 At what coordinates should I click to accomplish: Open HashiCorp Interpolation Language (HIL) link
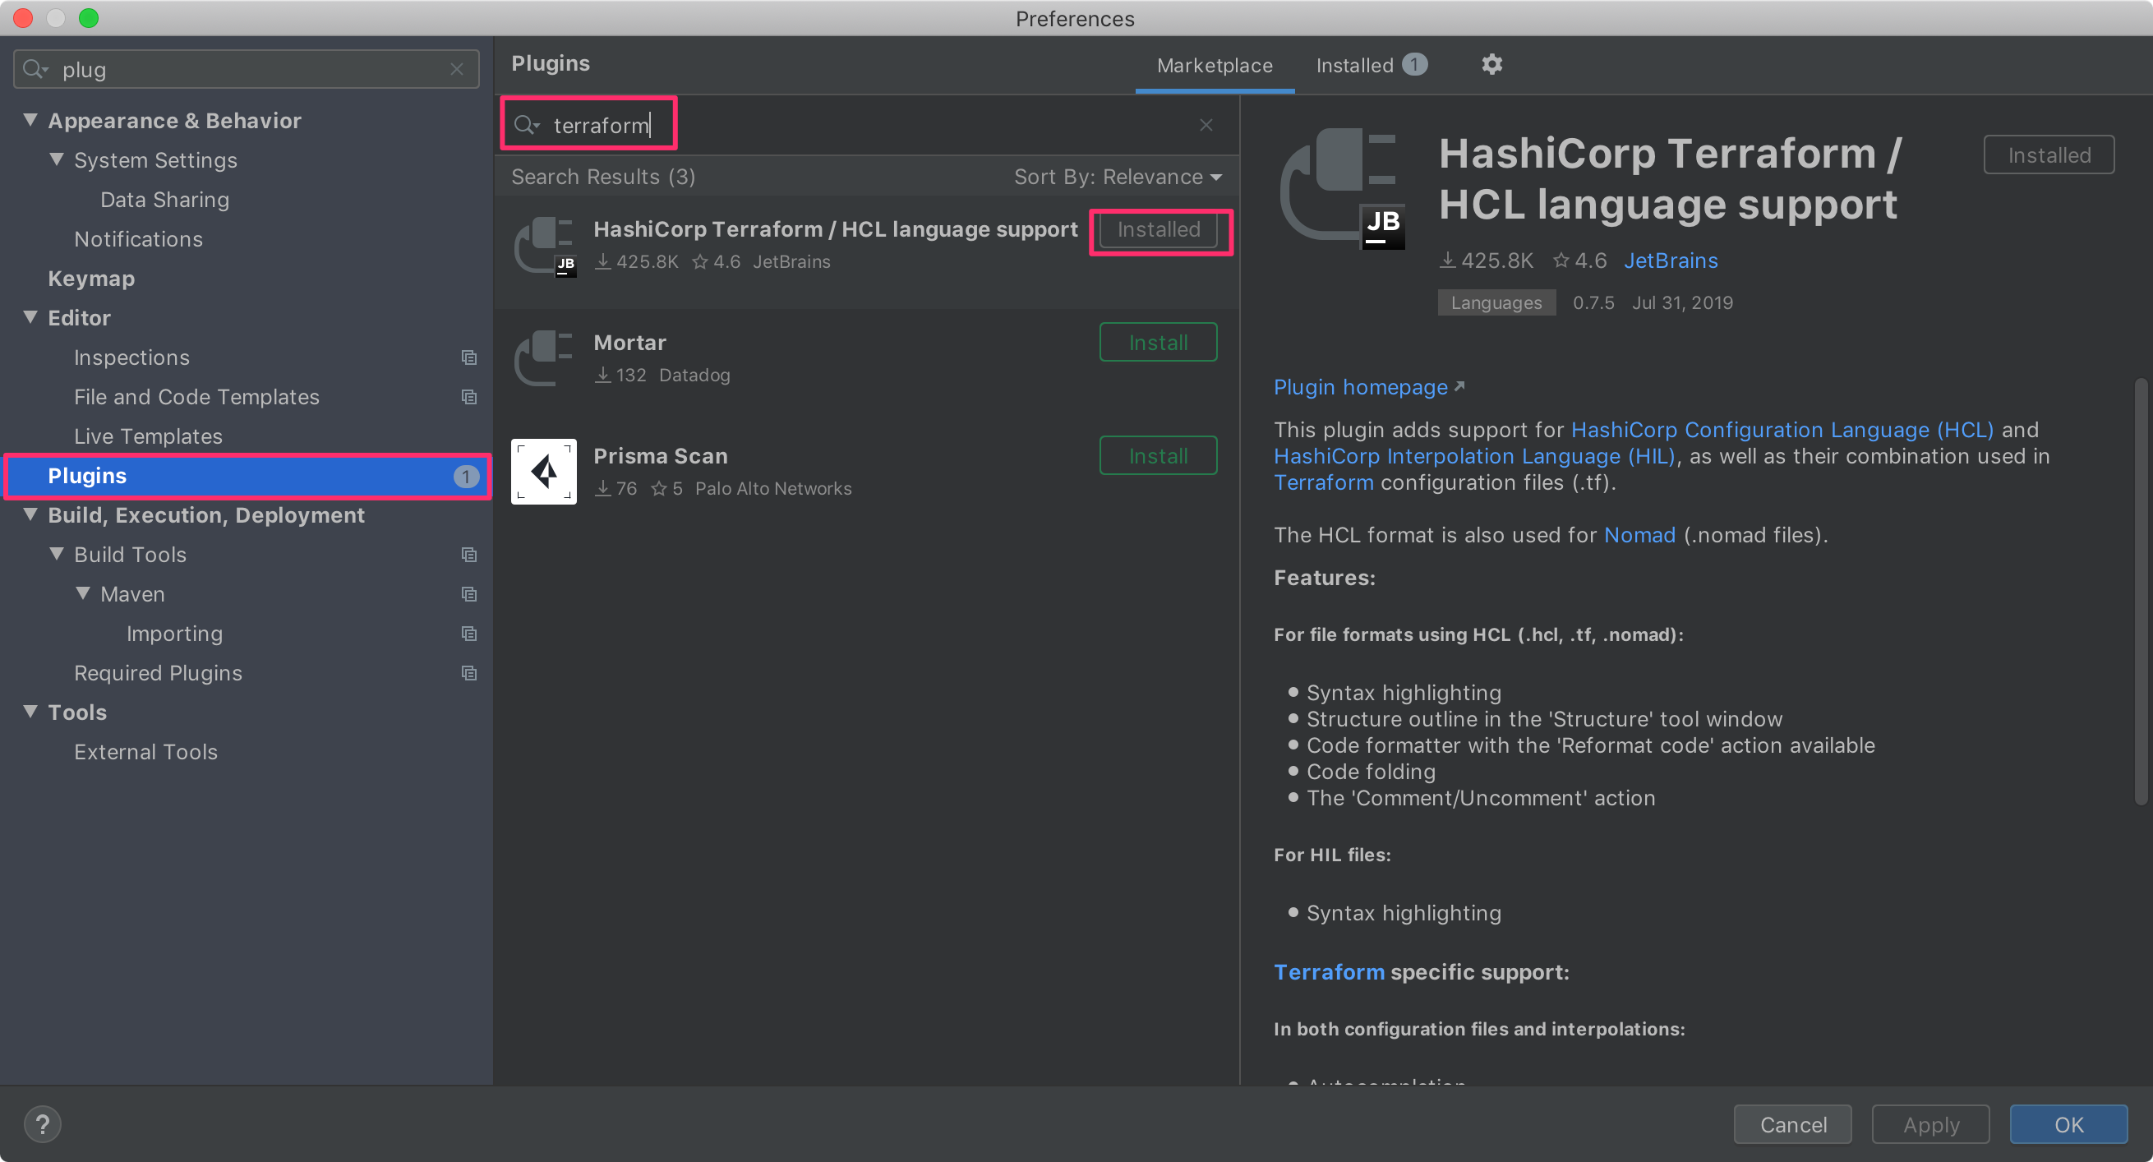tap(1474, 456)
